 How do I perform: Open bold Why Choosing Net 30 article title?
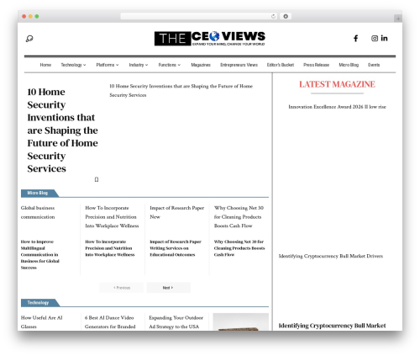239,248
